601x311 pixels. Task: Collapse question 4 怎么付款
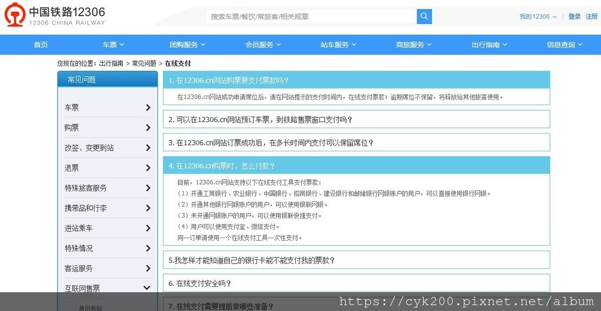click(x=356, y=165)
